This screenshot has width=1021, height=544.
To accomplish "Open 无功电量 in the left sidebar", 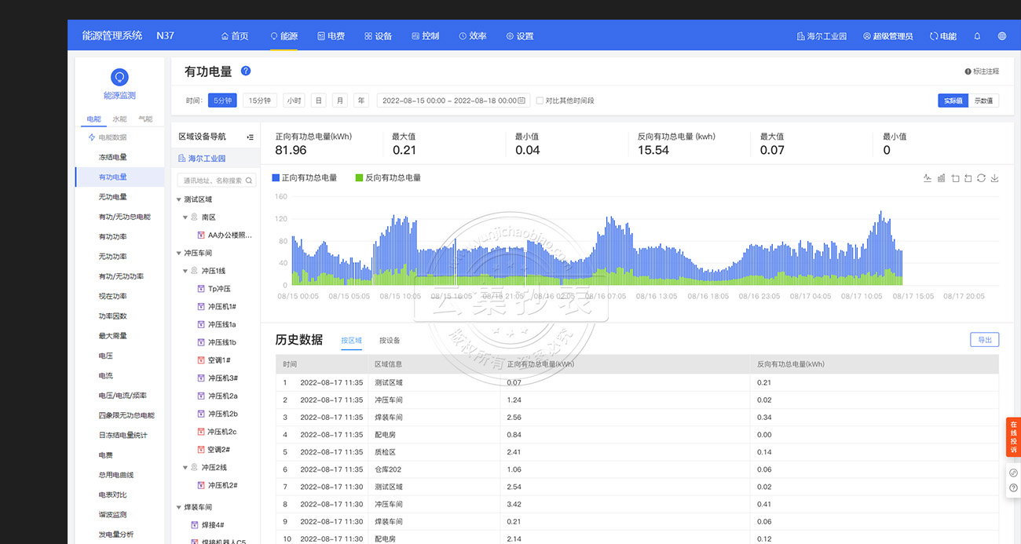I will click(x=112, y=197).
